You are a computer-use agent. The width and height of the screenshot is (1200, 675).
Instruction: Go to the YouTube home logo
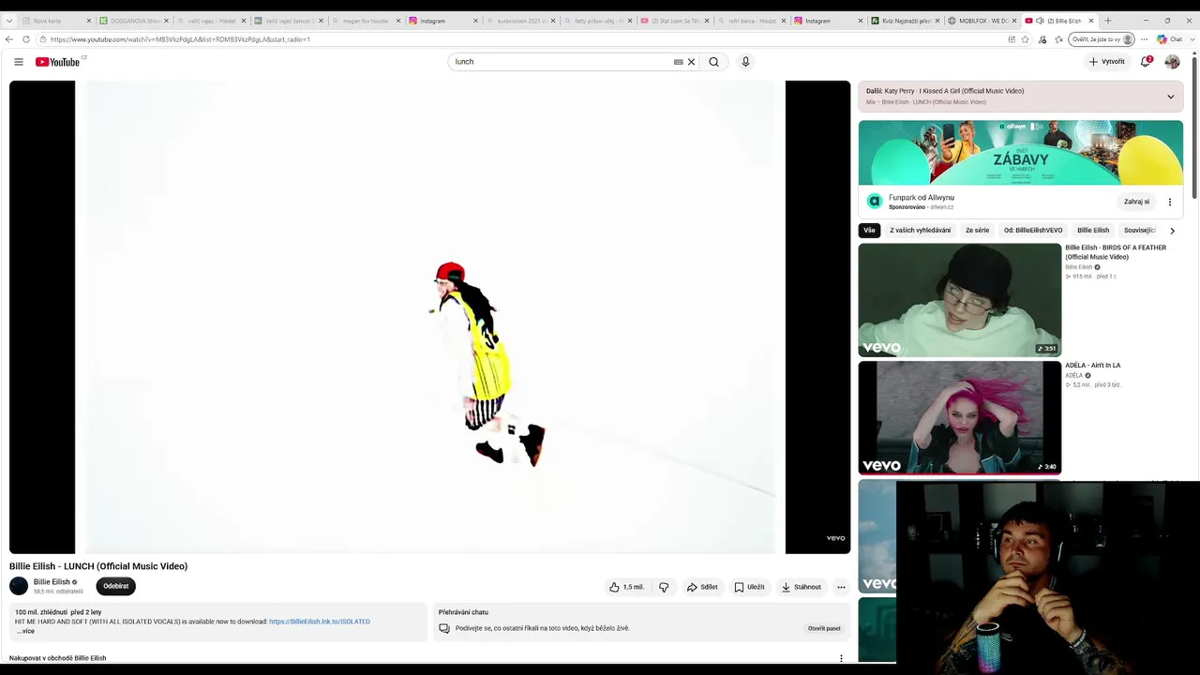coord(58,62)
